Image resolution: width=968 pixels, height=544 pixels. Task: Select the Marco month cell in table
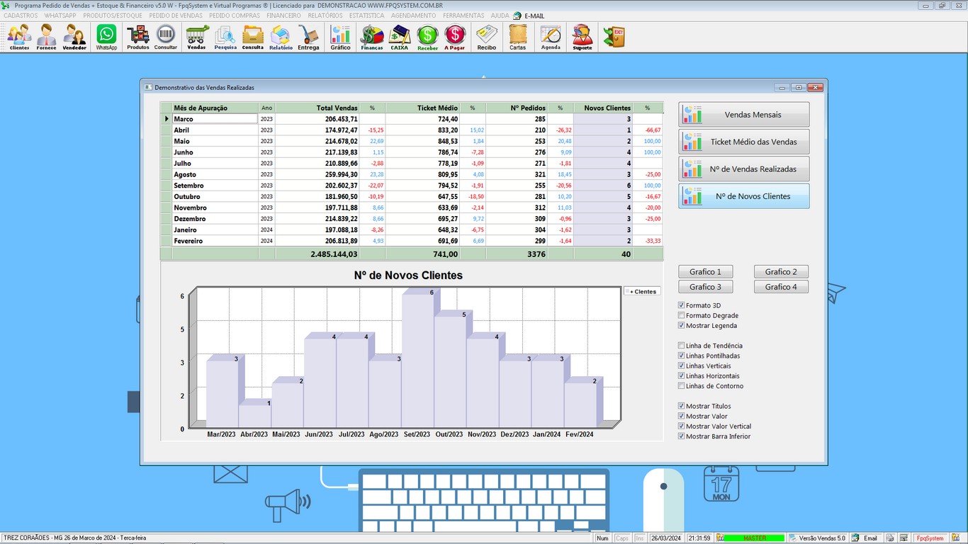[x=215, y=119]
